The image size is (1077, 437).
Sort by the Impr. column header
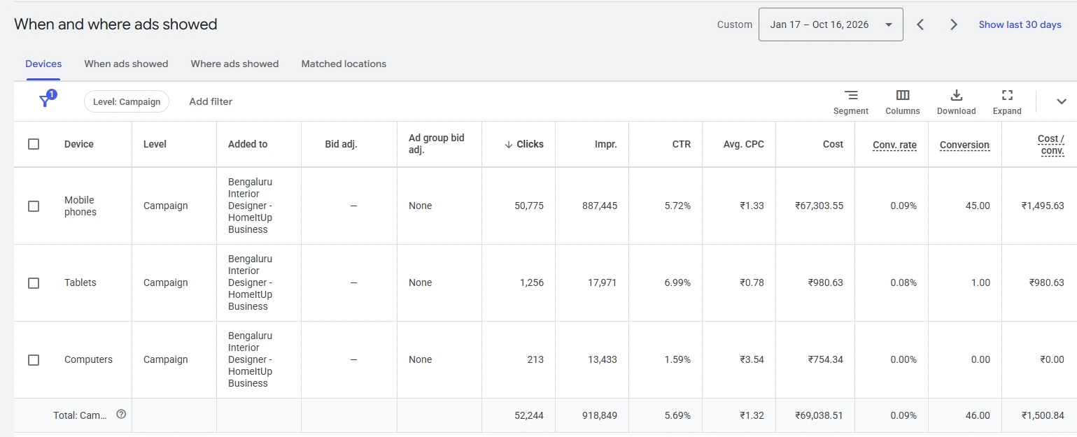[x=605, y=144]
